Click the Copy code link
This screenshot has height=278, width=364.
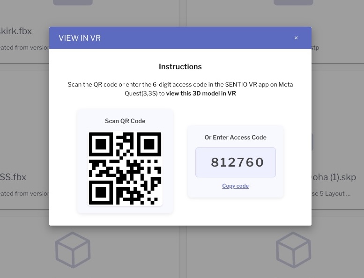coord(235,186)
